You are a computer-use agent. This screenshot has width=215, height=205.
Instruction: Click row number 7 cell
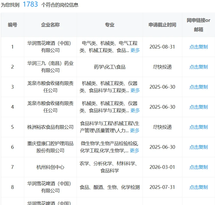coord(12,167)
